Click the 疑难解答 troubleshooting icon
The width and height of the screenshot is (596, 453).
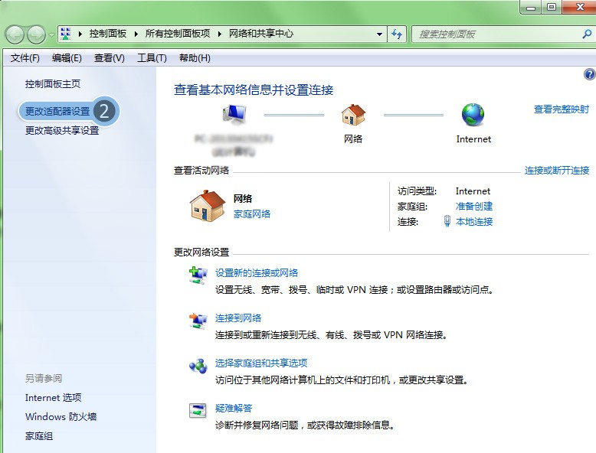click(198, 410)
